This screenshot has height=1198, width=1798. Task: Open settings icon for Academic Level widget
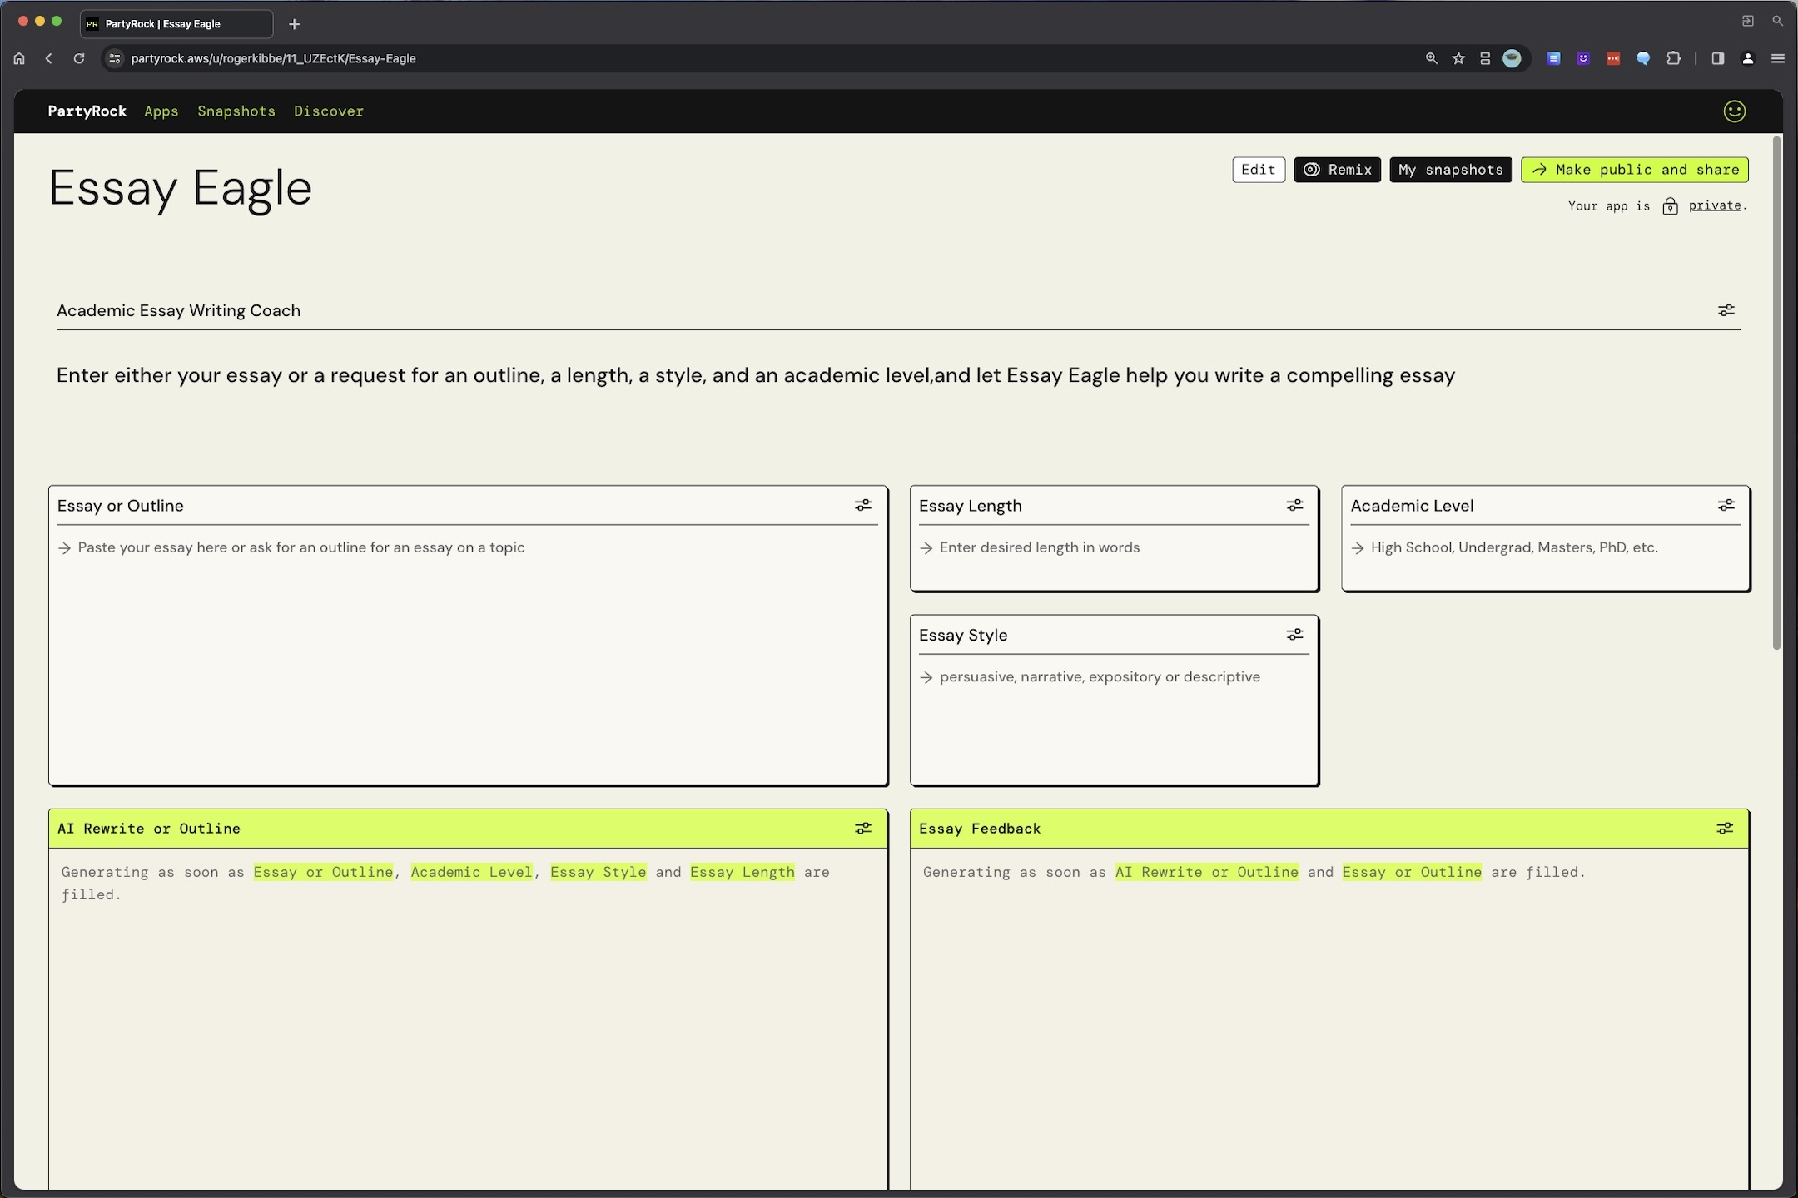tap(1726, 505)
